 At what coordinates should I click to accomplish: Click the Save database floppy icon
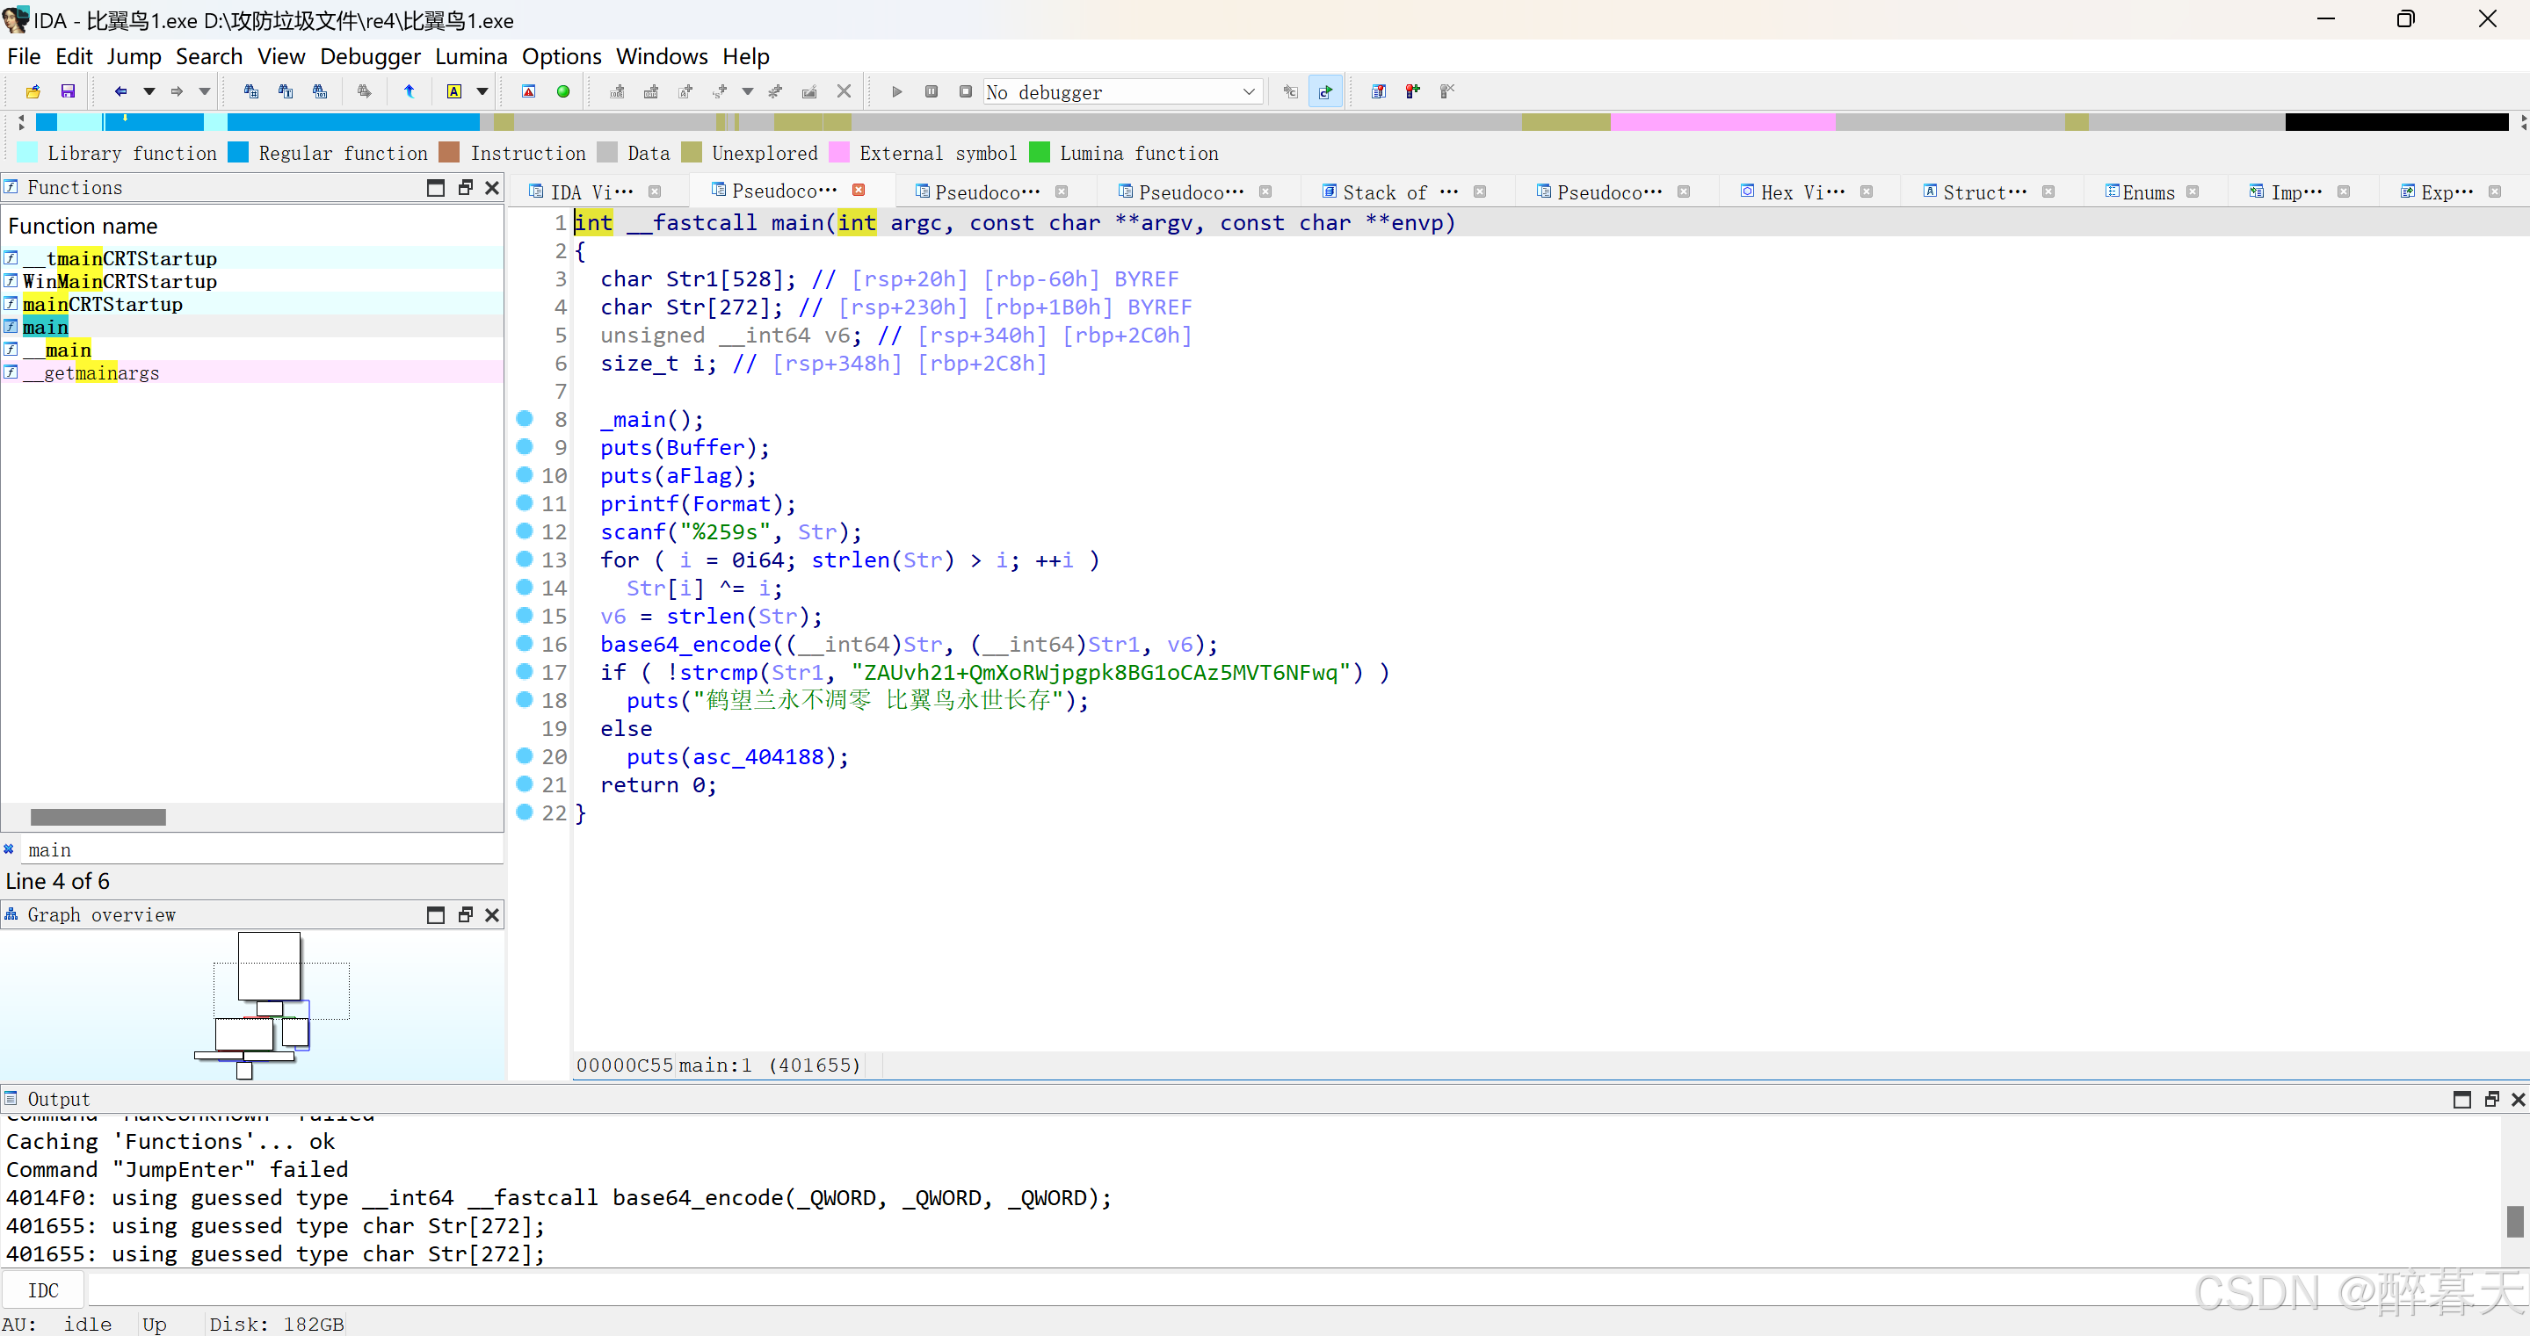click(68, 91)
